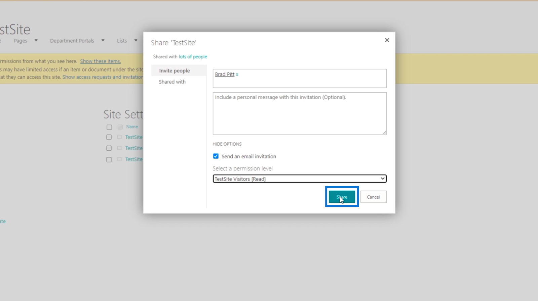
Task: Expand the Lists menu arrow
Action: pyautogui.click(x=136, y=41)
